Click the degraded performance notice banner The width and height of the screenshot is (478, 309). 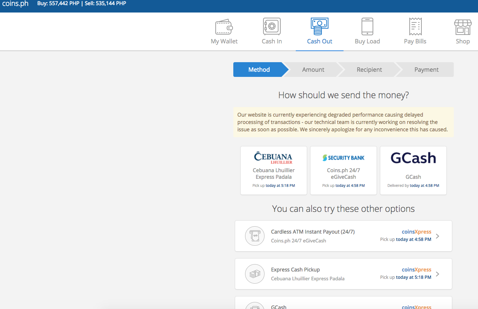coord(344,122)
